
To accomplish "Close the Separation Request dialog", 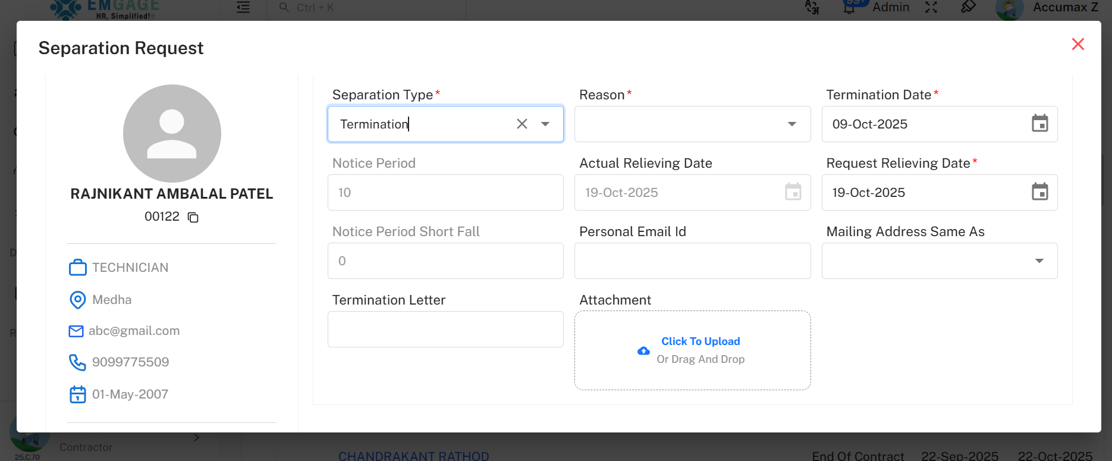I will click(1078, 44).
